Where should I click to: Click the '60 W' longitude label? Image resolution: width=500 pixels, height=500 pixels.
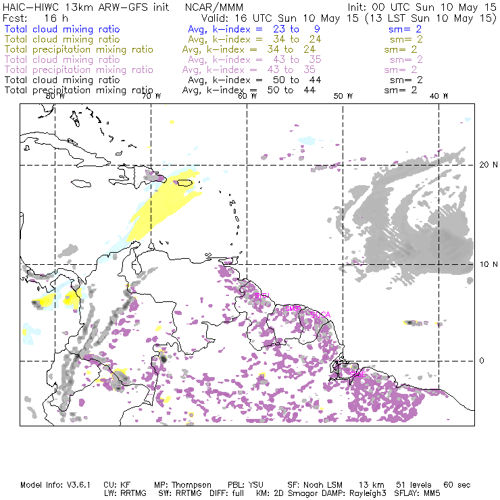point(247,96)
